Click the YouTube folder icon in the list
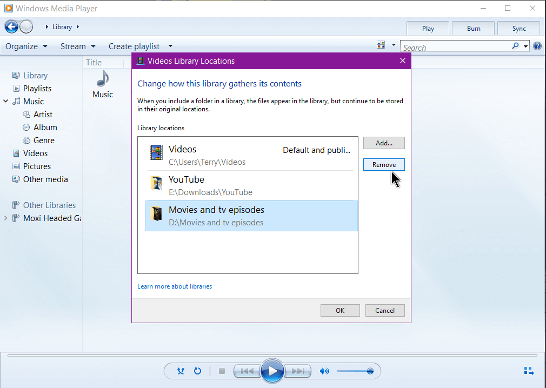Viewport: 546px width, 388px height. pos(156,183)
